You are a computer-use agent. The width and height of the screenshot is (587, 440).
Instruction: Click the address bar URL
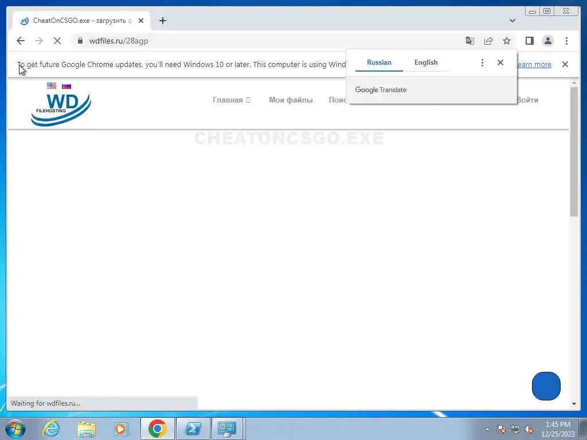[x=119, y=41]
